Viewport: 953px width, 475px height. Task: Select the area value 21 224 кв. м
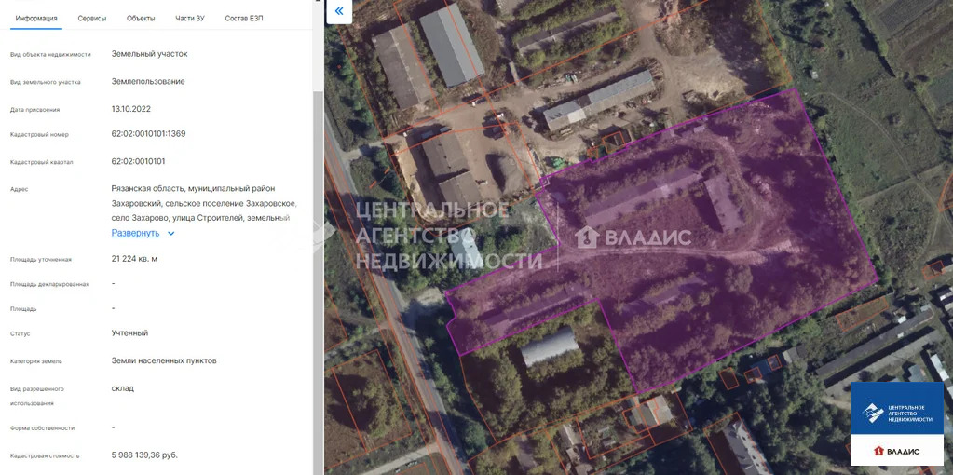(x=134, y=259)
